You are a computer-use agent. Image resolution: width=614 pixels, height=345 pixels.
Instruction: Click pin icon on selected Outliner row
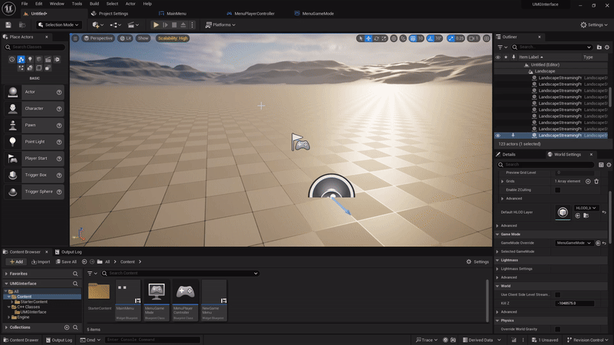[513, 136]
